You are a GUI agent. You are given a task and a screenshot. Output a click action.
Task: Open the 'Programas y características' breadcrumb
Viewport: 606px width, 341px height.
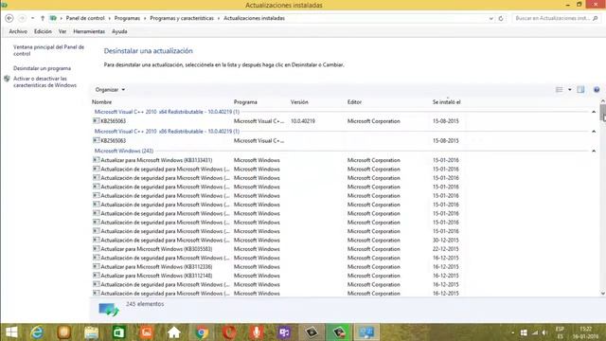click(x=182, y=18)
